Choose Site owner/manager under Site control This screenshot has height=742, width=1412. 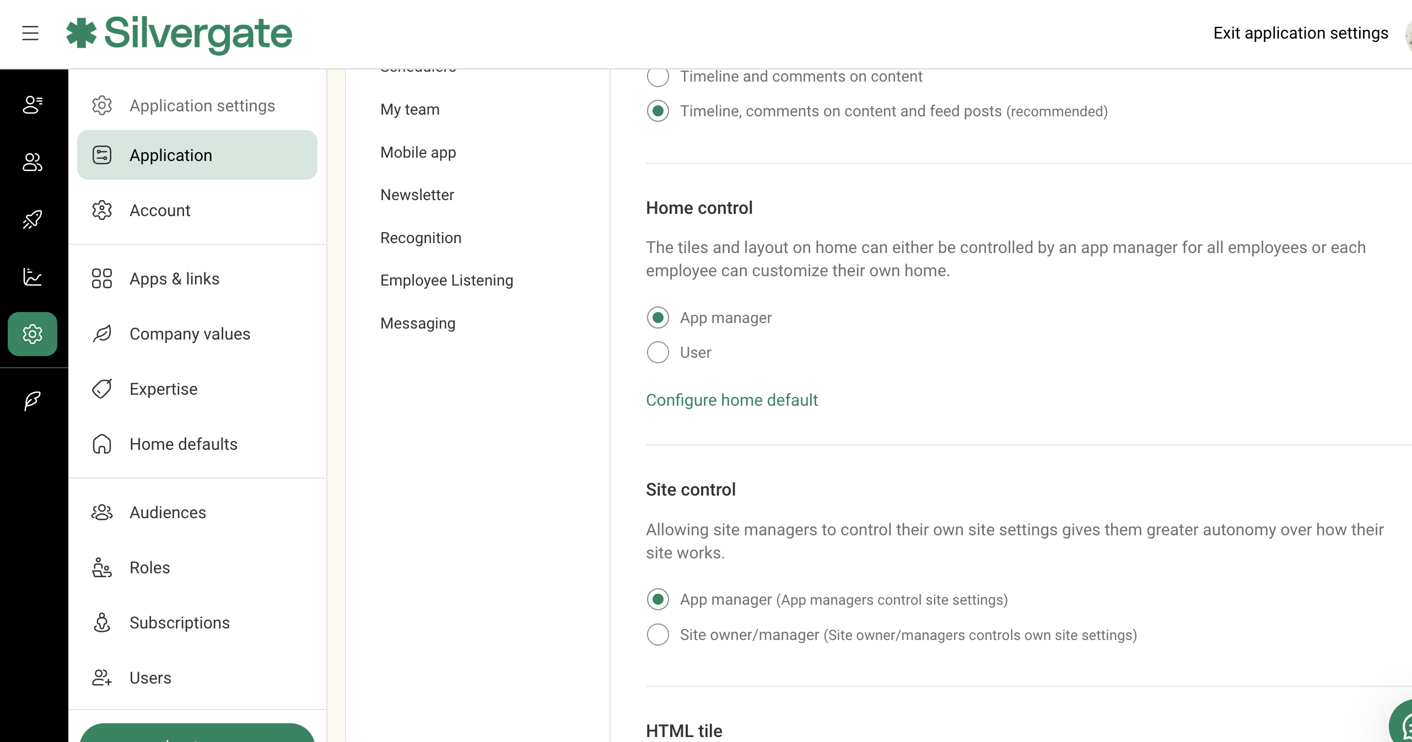(x=658, y=635)
